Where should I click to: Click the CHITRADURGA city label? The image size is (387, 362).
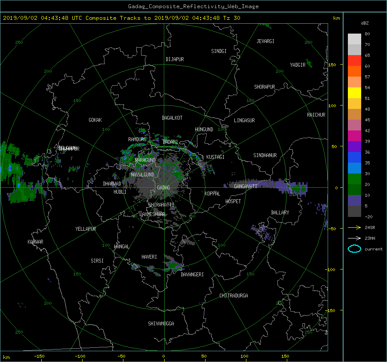click(233, 296)
